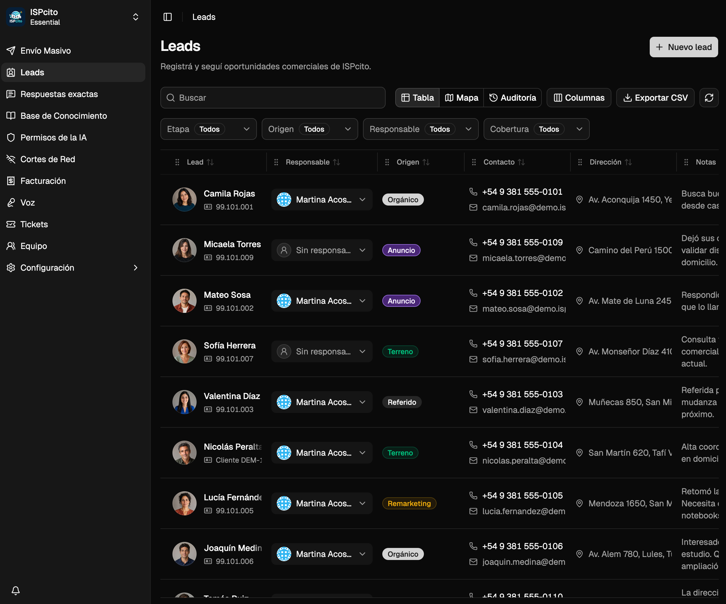Click Exportar CSV button
Screen dimensions: 726x604
655,98
